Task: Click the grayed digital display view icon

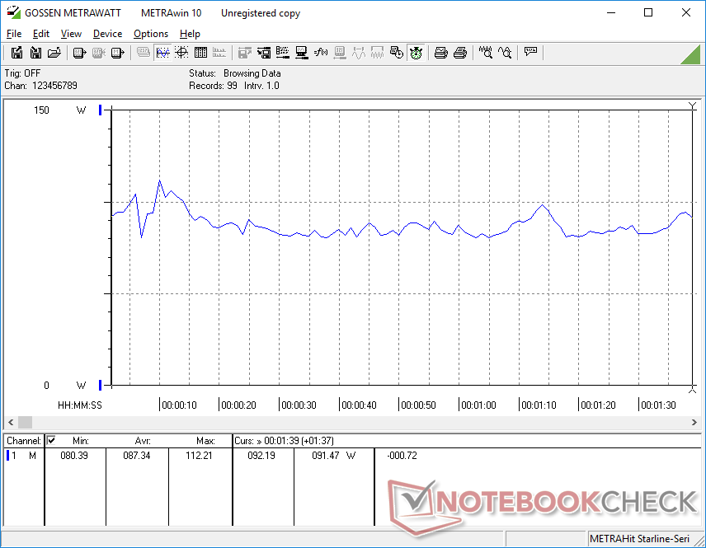Action: [144, 53]
